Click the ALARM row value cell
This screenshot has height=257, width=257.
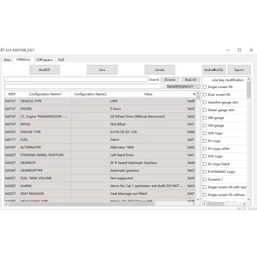tap(148, 186)
